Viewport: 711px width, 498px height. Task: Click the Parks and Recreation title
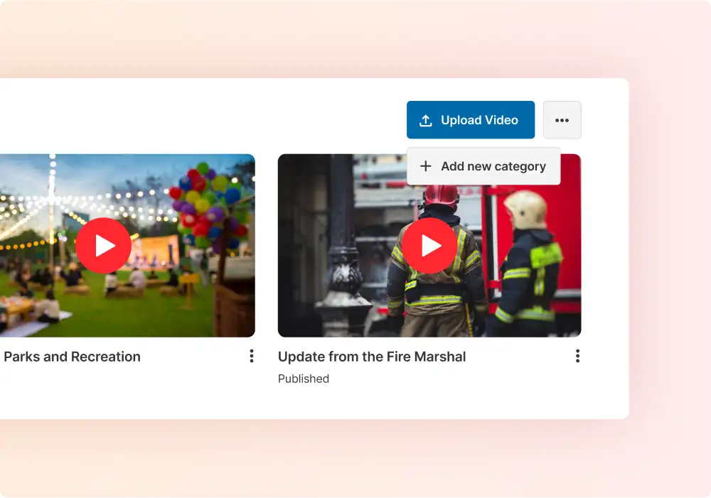[72, 357]
